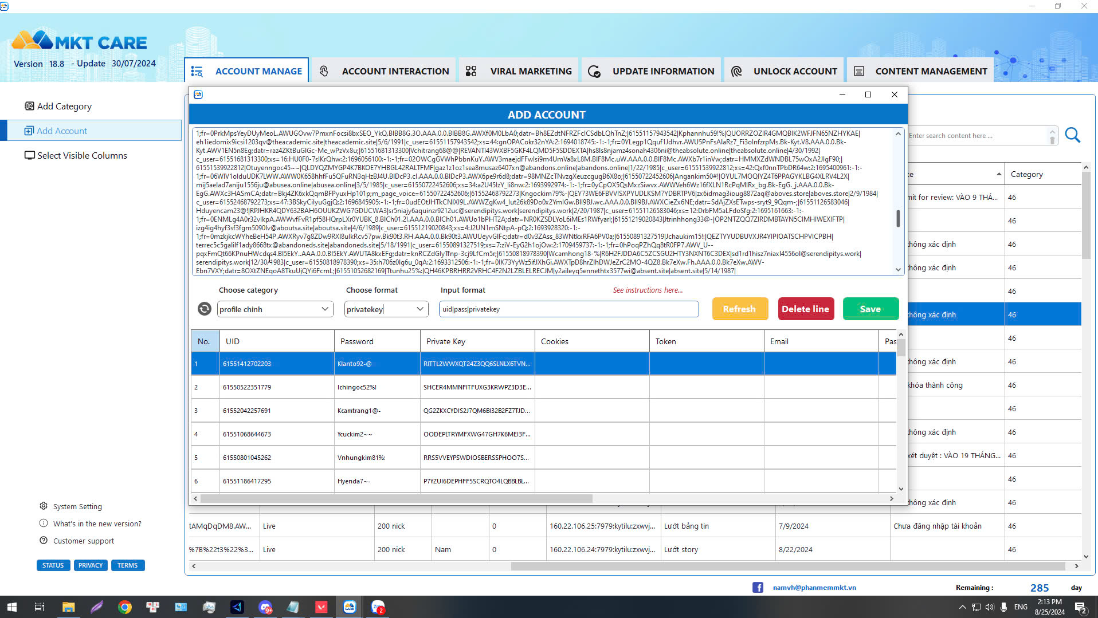Click the Add Account dialog title icon
Image resolution: width=1098 pixels, height=618 pixels.
click(x=198, y=95)
